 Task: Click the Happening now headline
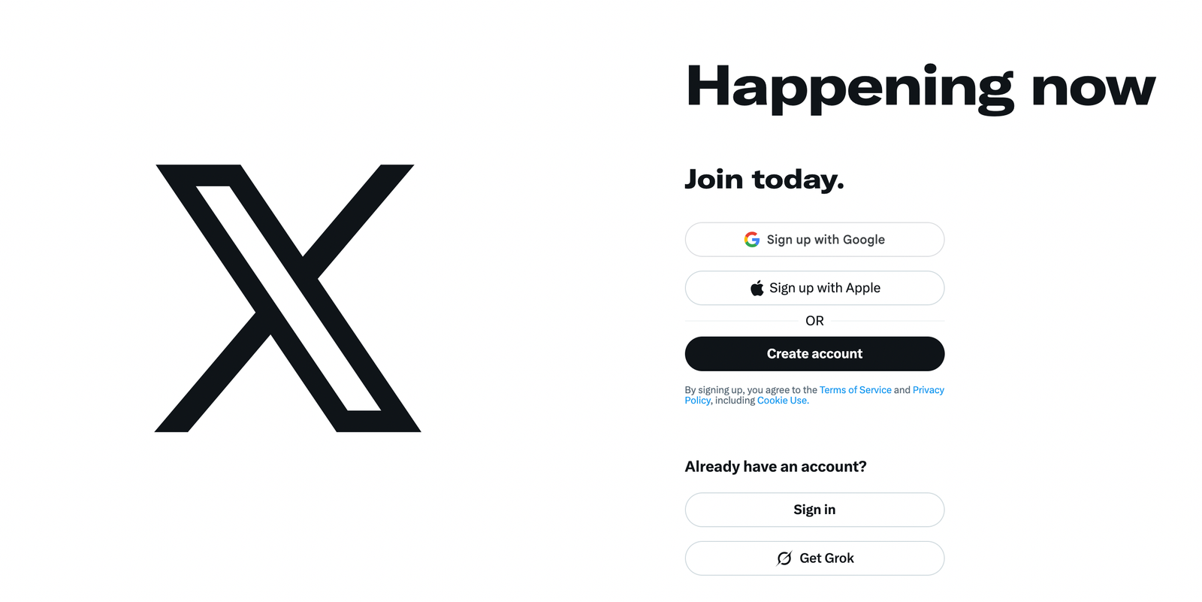click(920, 87)
